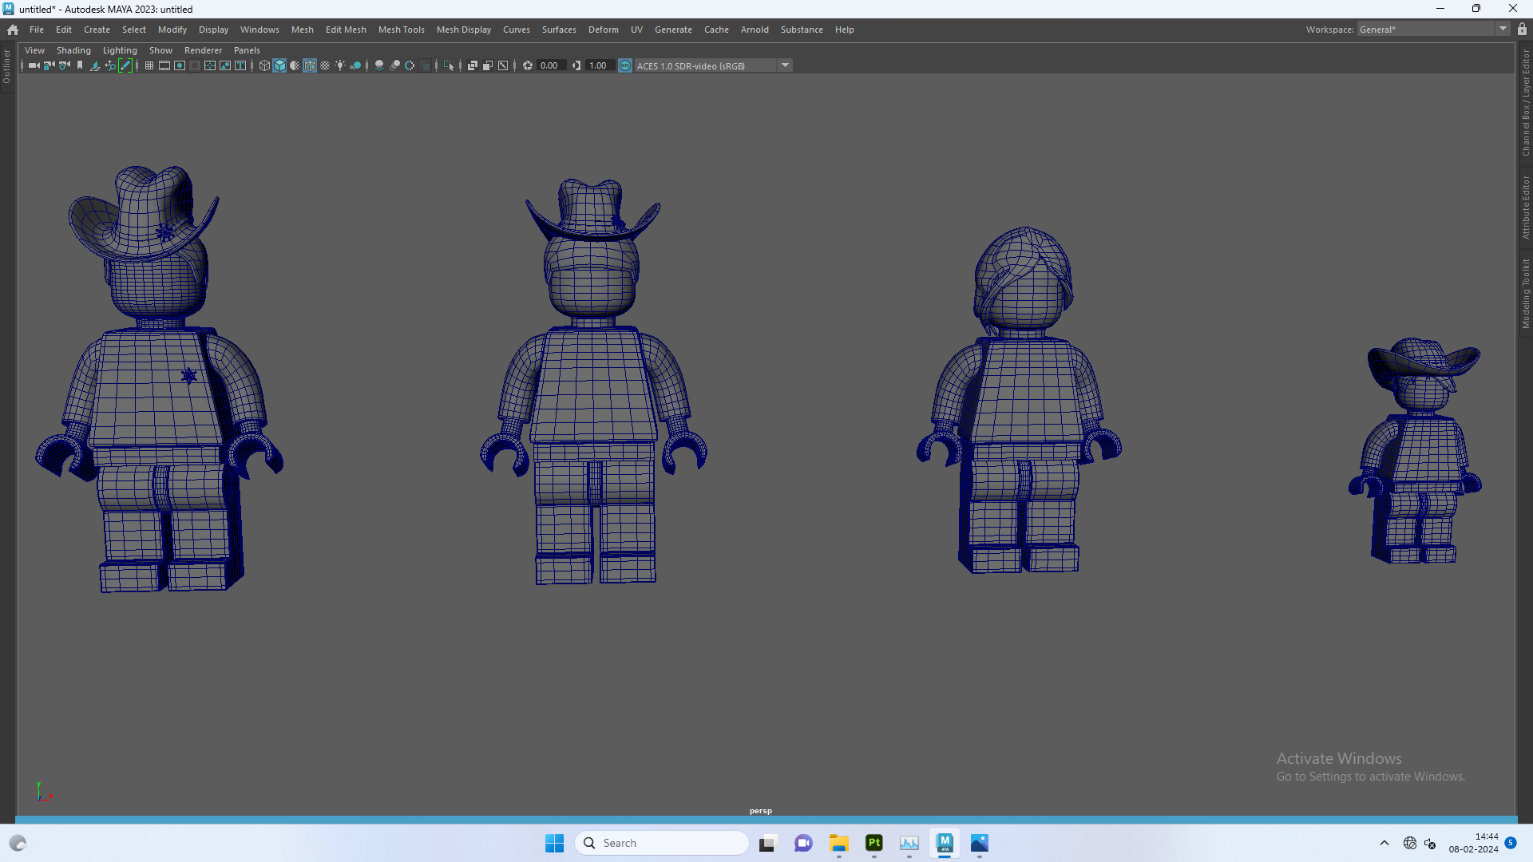Screen dimensions: 1533x862
Task: Toggle Shadows icon
Action: click(x=355, y=65)
